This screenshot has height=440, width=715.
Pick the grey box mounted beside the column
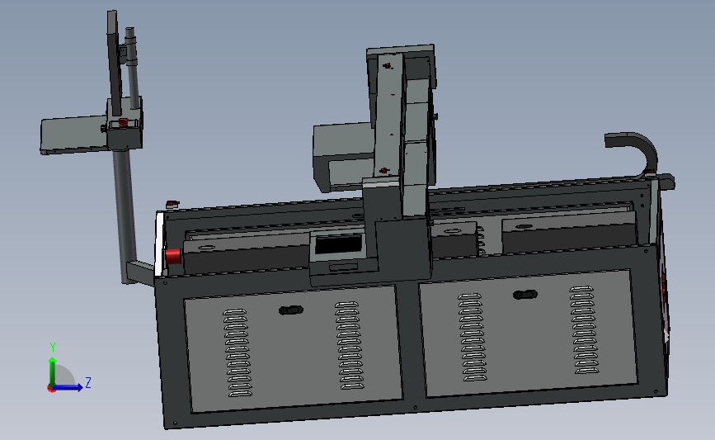(344, 157)
